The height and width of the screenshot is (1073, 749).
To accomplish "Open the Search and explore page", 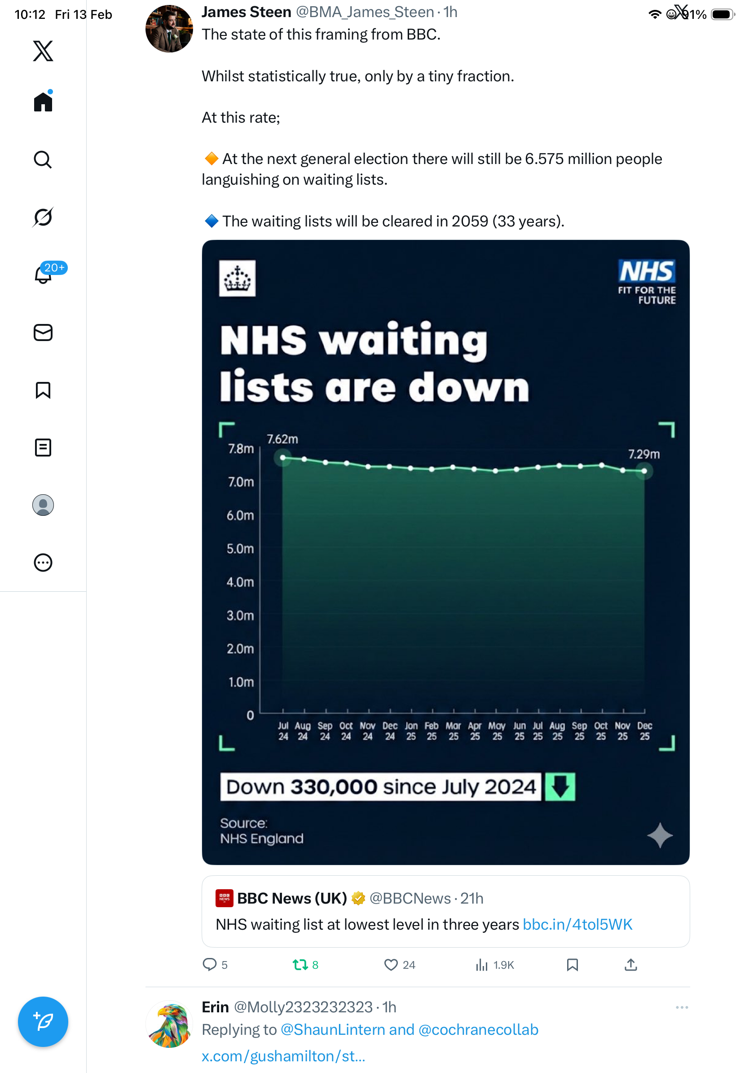I will [43, 160].
